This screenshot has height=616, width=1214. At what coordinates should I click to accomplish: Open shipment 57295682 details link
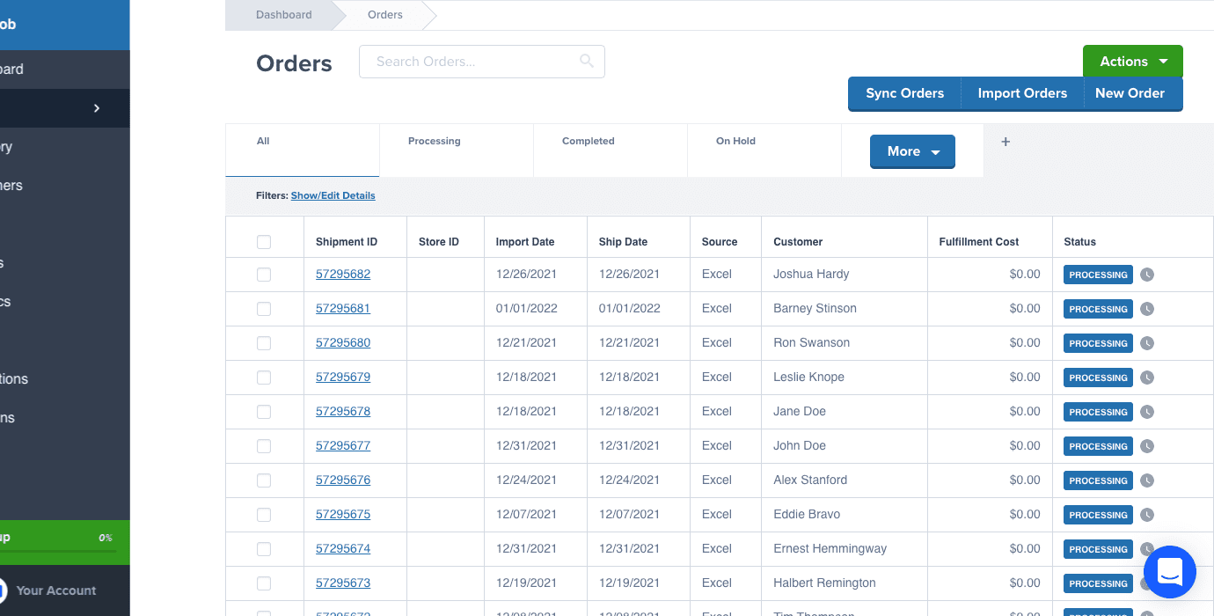(x=342, y=274)
